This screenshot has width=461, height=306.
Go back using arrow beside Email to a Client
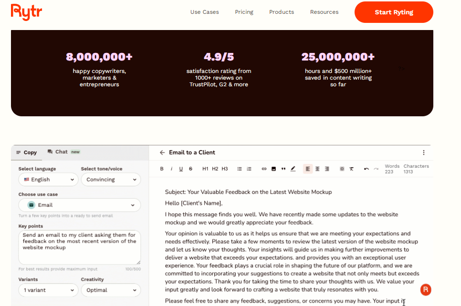pyautogui.click(x=162, y=153)
